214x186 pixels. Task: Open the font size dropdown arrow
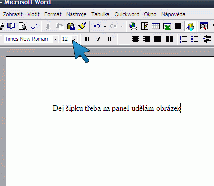[x=74, y=39]
